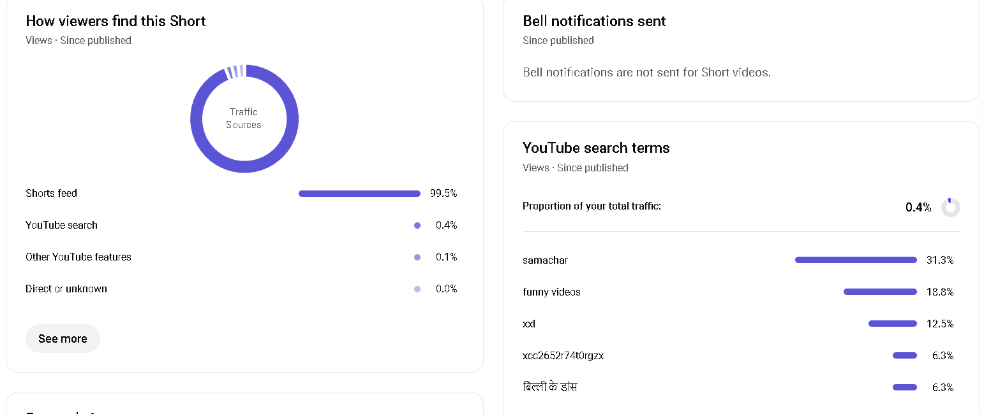Click the funny videos 18.8% bar

880,292
